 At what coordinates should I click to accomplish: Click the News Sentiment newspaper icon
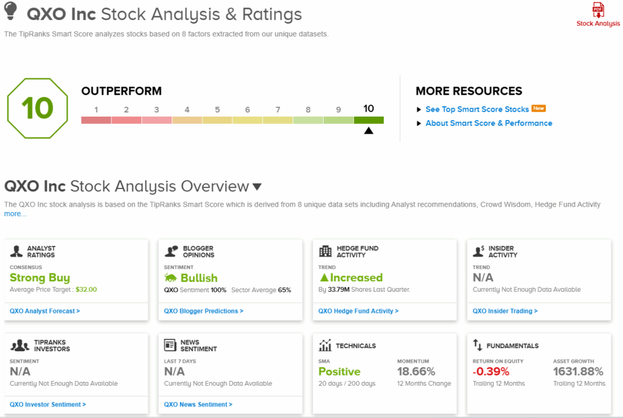[170, 345]
